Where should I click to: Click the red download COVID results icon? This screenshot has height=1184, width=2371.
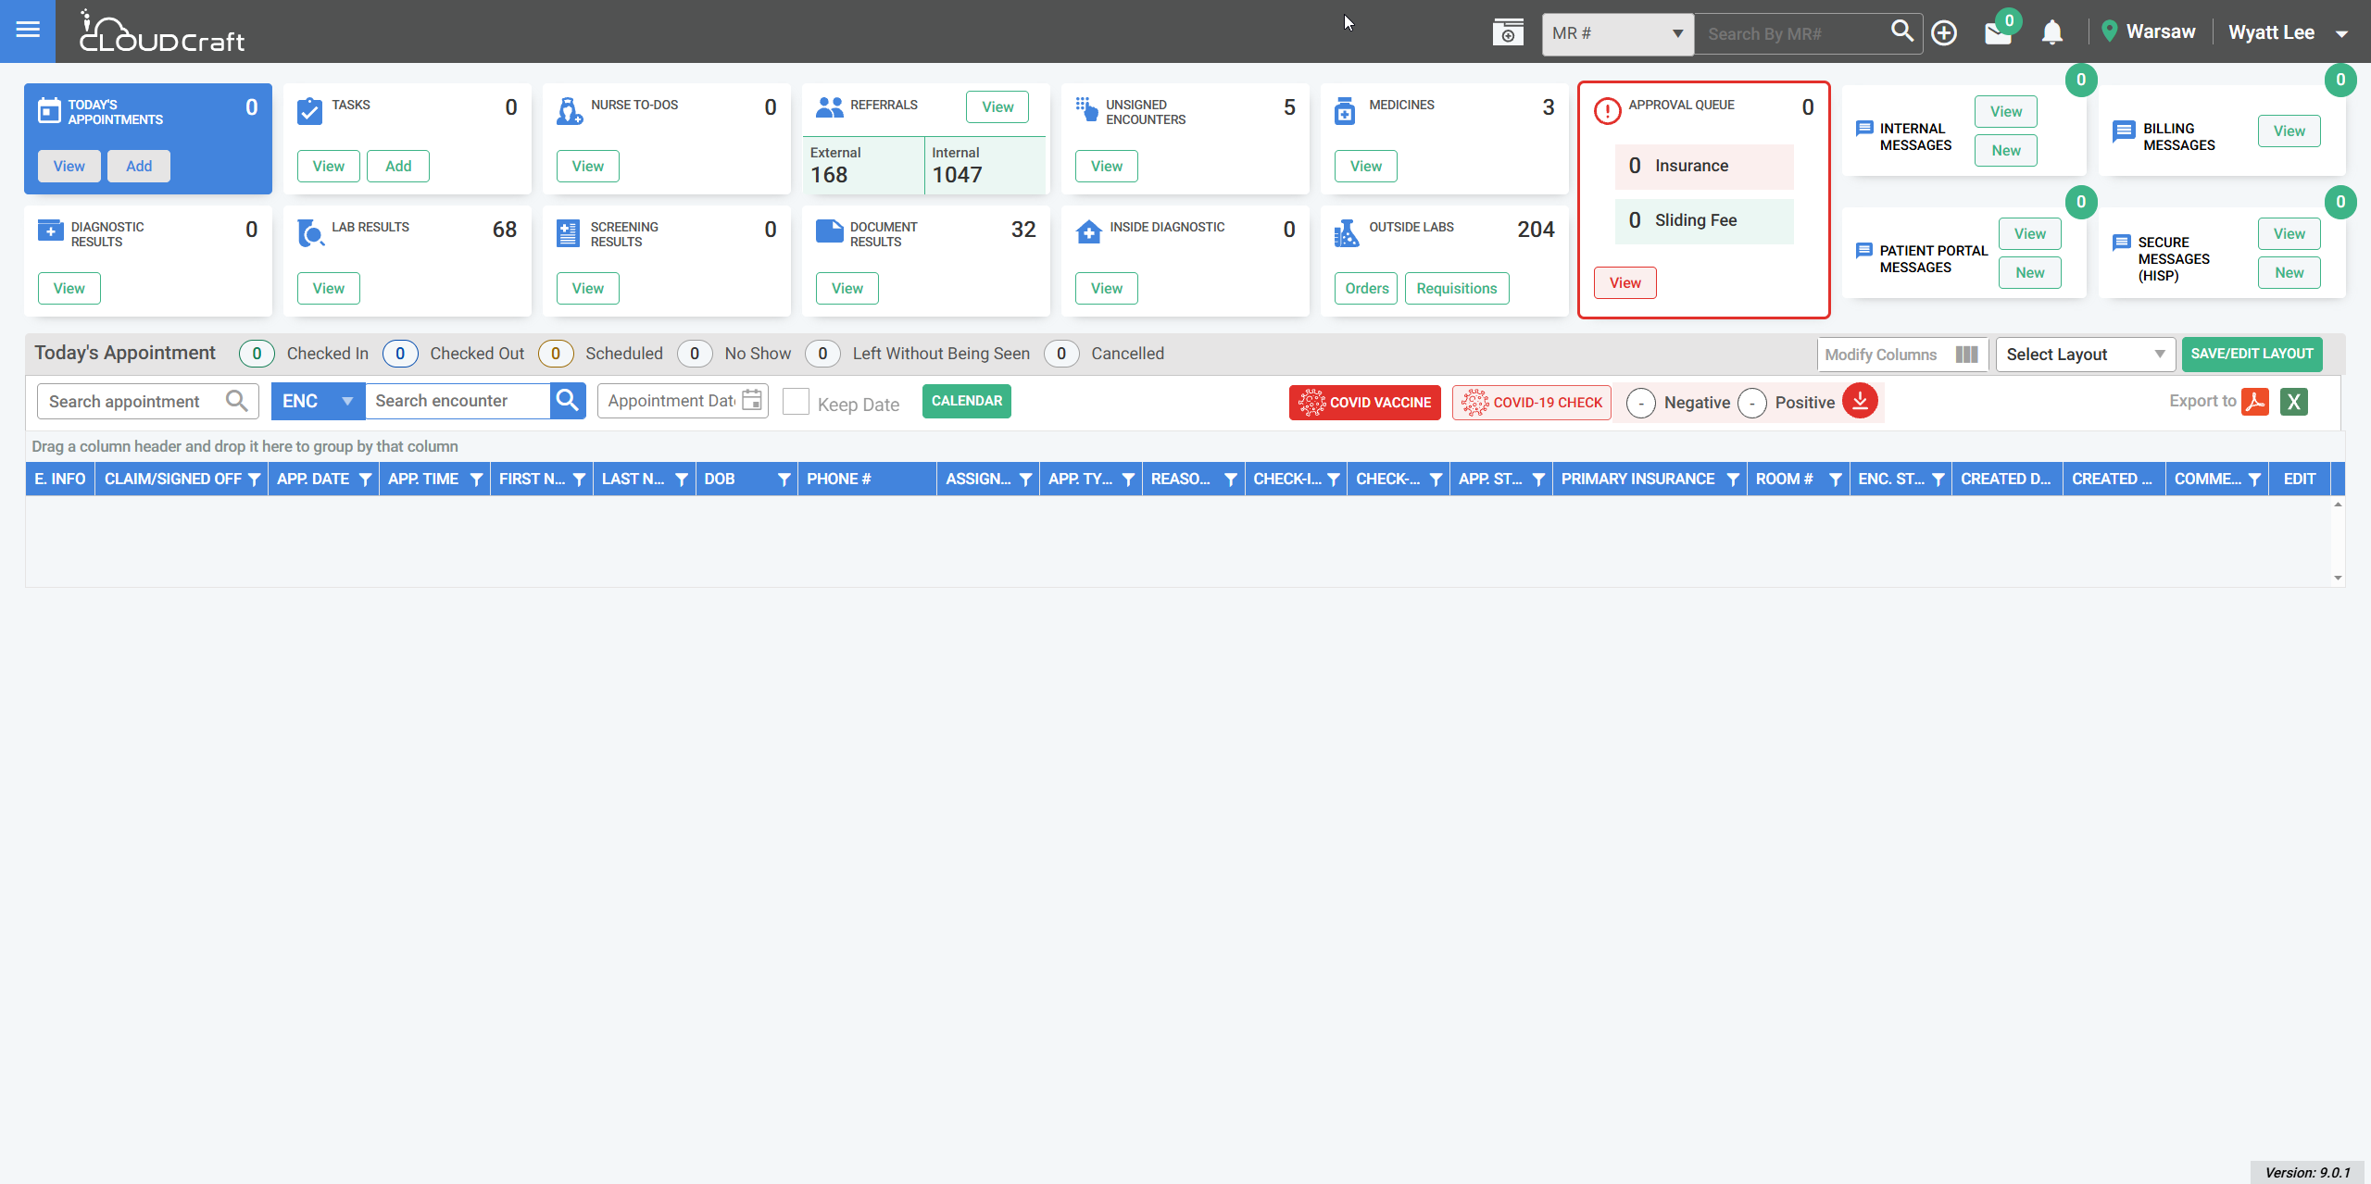tap(1860, 401)
